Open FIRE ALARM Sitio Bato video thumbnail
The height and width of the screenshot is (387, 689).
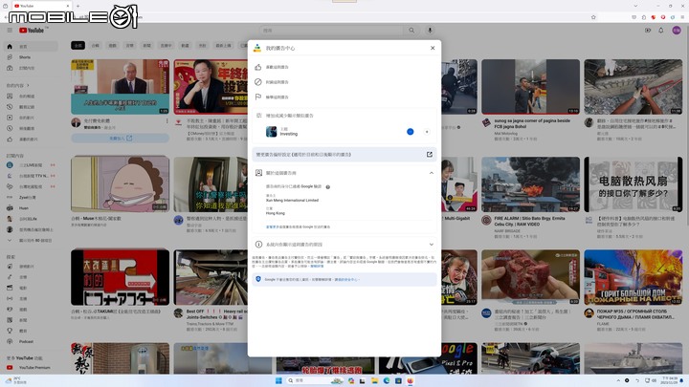pyautogui.click(x=530, y=184)
